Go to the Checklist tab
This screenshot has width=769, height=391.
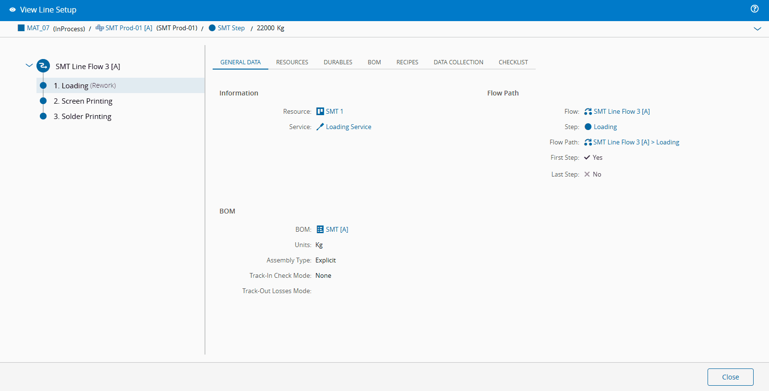click(513, 62)
